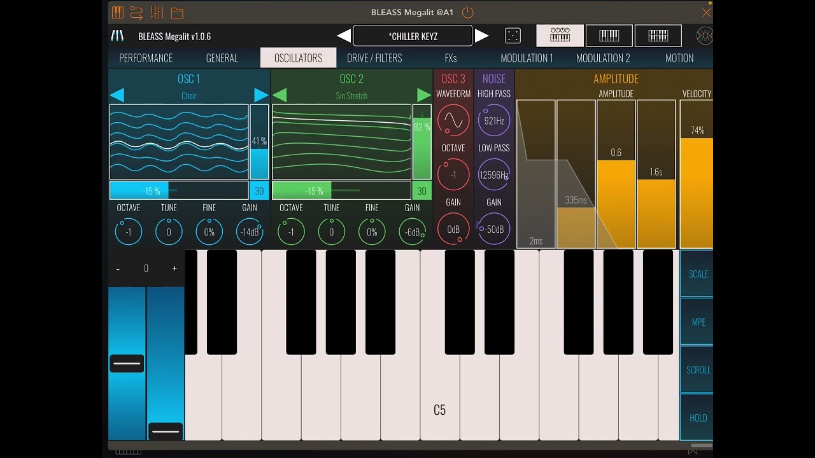Click the OSC 1 OCTAVE knob
Screen dimensions: 815x458
(129, 232)
